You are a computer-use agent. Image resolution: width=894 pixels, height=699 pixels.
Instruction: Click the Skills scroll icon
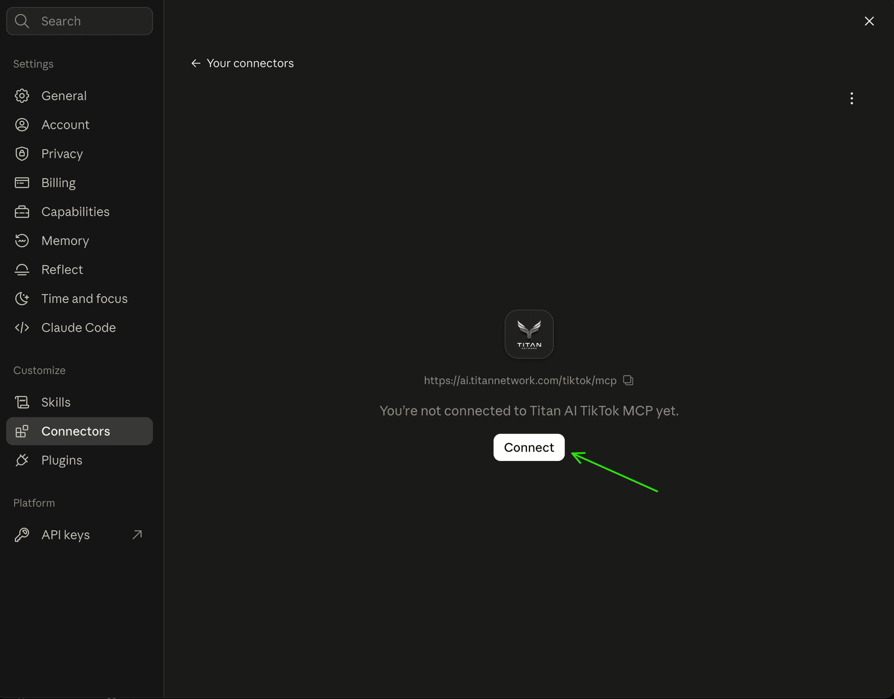[x=22, y=402]
